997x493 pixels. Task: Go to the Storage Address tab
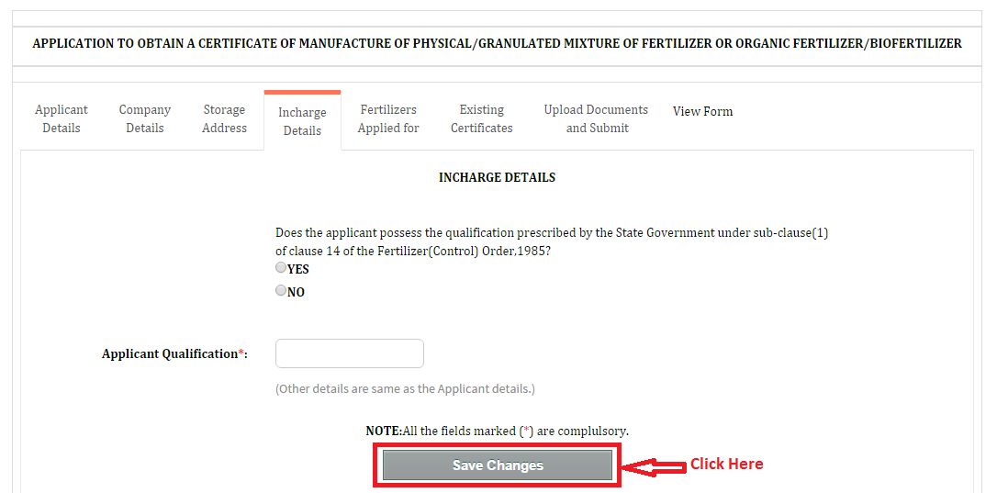point(224,119)
